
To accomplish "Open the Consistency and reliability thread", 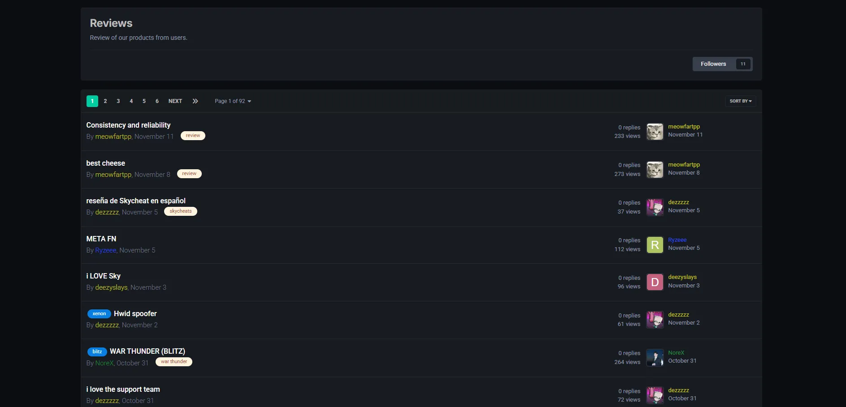I will tap(128, 125).
